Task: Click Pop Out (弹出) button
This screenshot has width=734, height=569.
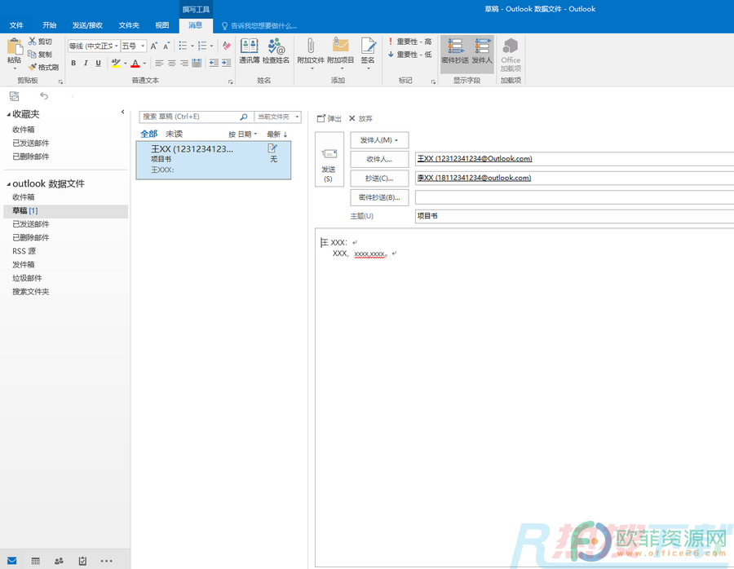Action: point(329,119)
